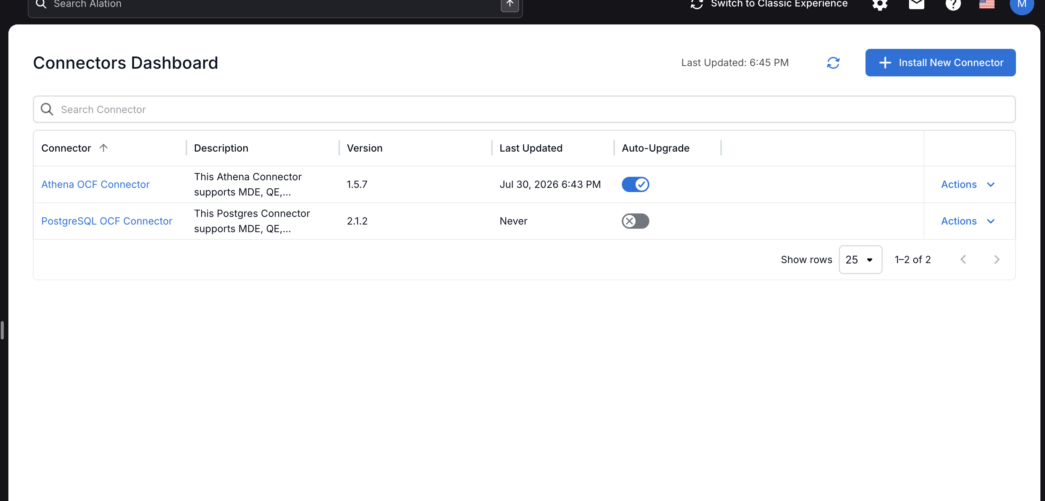This screenshot has width=1045, height=501.
Task: Click the Auto-Upgrade column header
Action: pyautogui.click(x=655, y=148)
